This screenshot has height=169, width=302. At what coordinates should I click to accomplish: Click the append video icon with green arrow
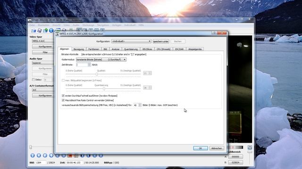tap(45, 31)
